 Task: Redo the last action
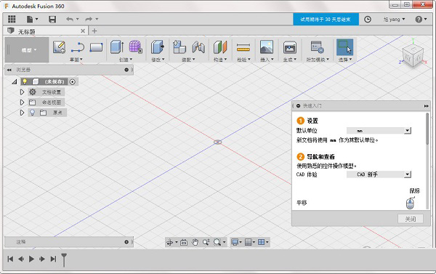[x=89, y=19]
